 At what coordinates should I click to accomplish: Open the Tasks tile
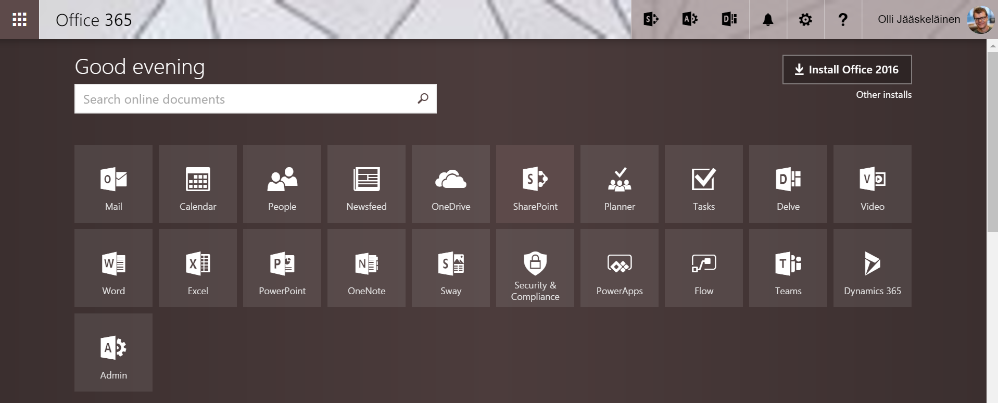704,184
